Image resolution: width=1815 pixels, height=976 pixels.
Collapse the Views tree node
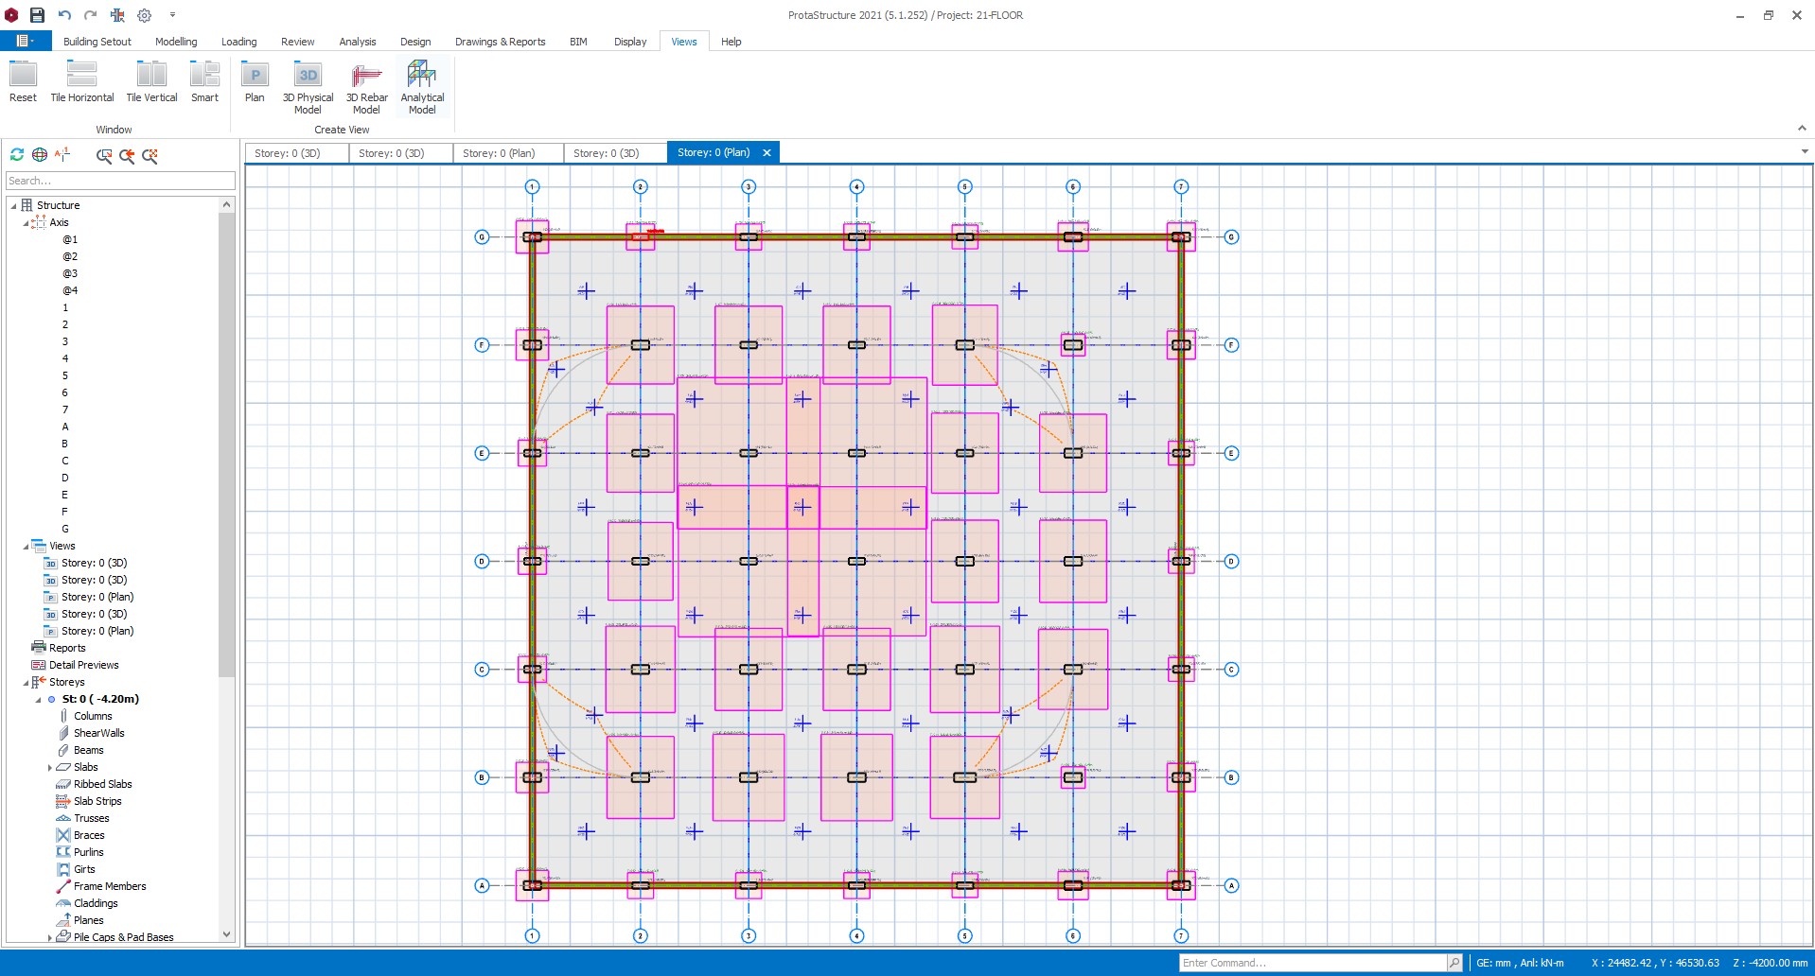[x=26, y=547]
